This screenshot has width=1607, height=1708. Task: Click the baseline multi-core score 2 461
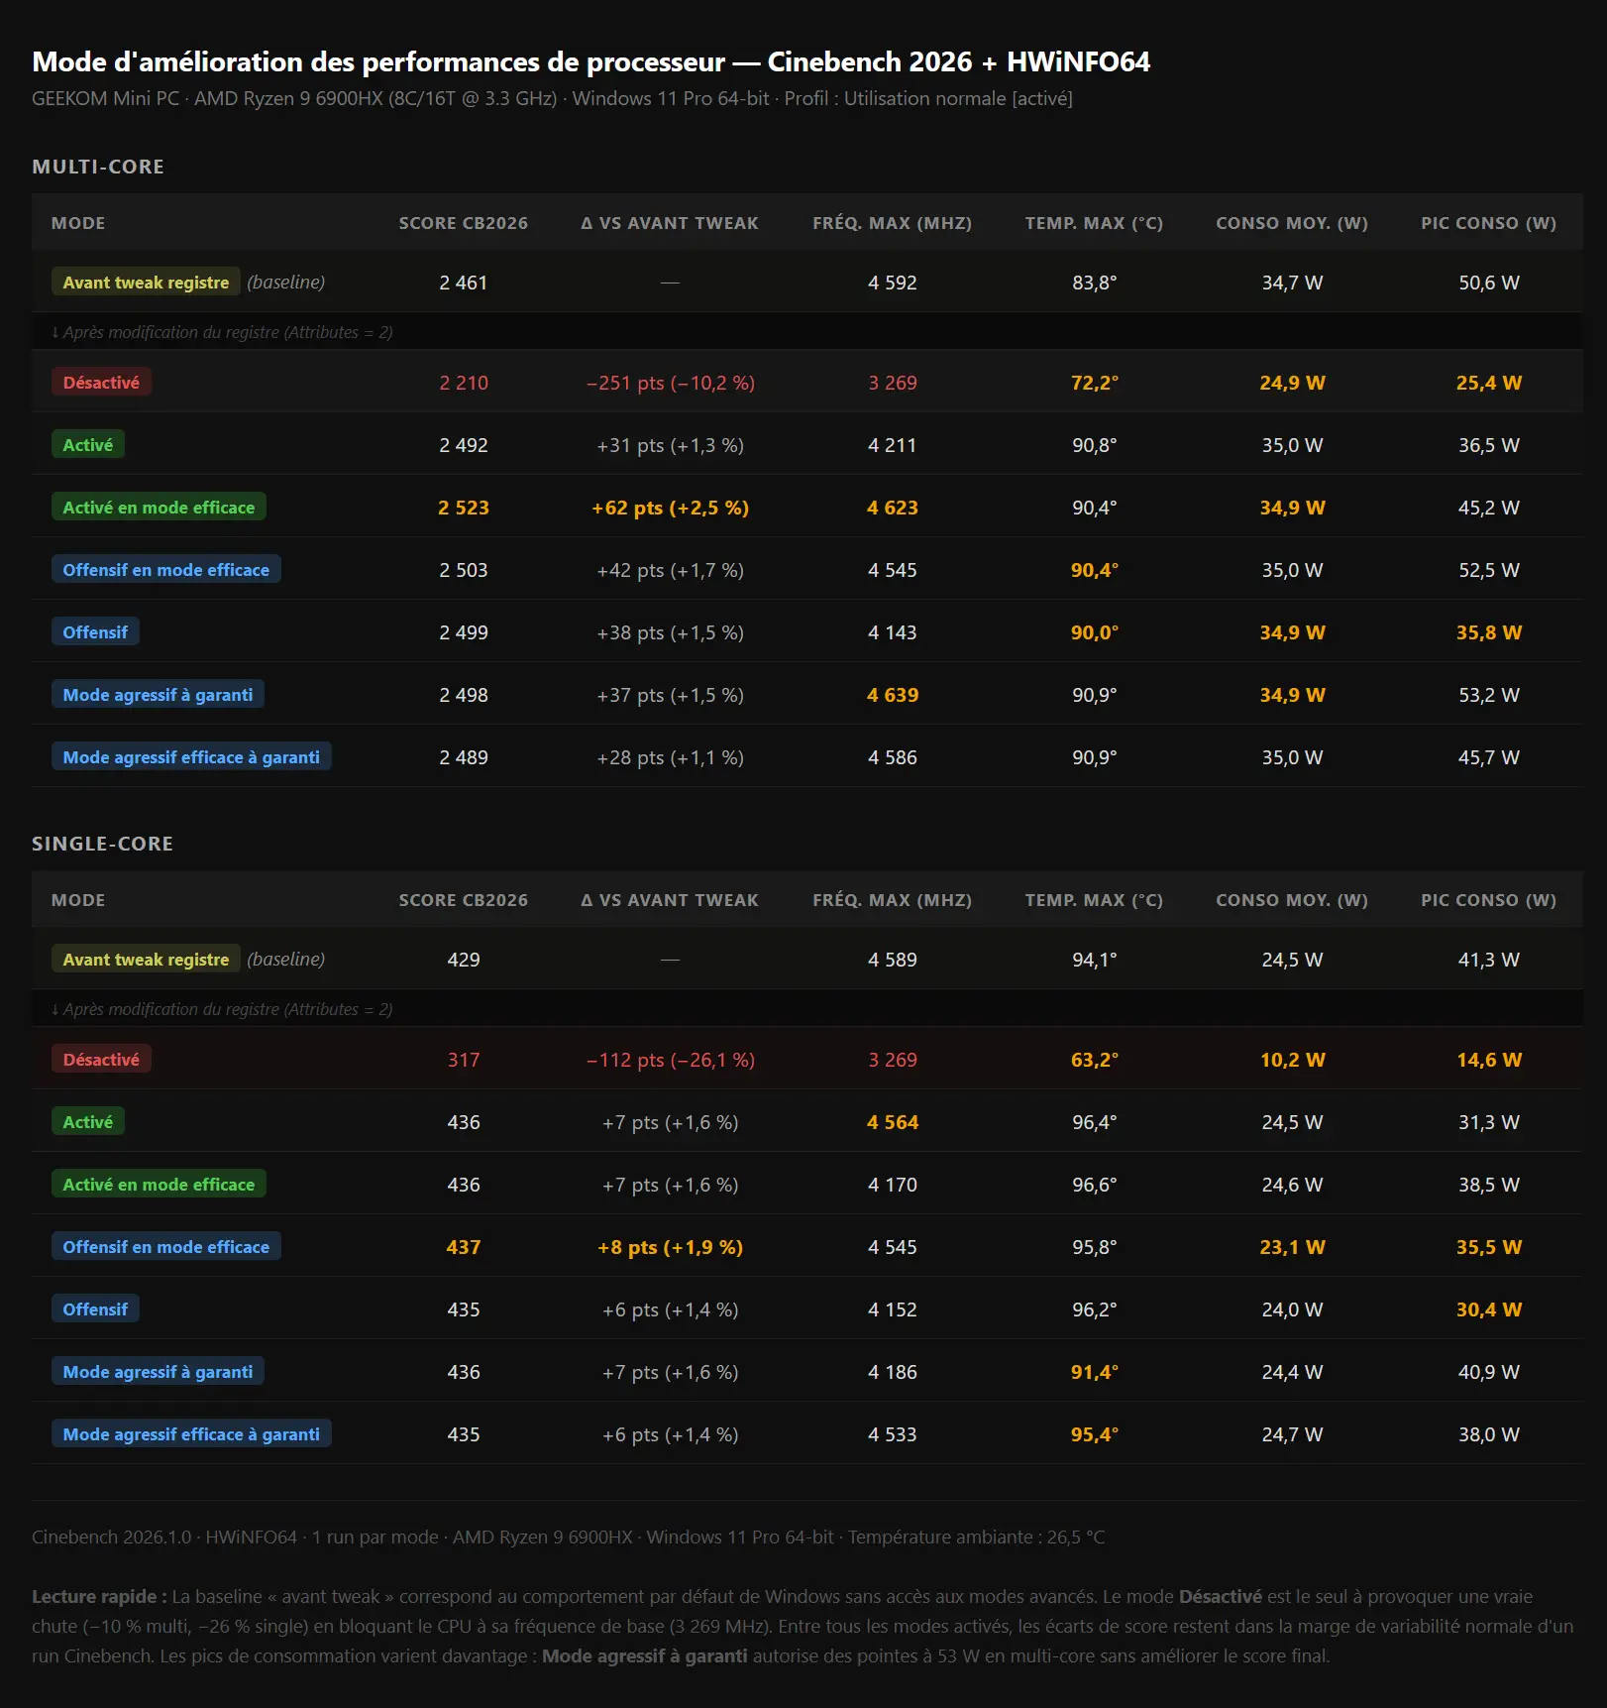tap(464, 283)
